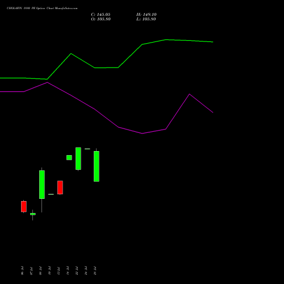Viewport: 284px width, 284px height.
Task: Select the red candle for 13 Jul
Action: [x=60, y=187]
